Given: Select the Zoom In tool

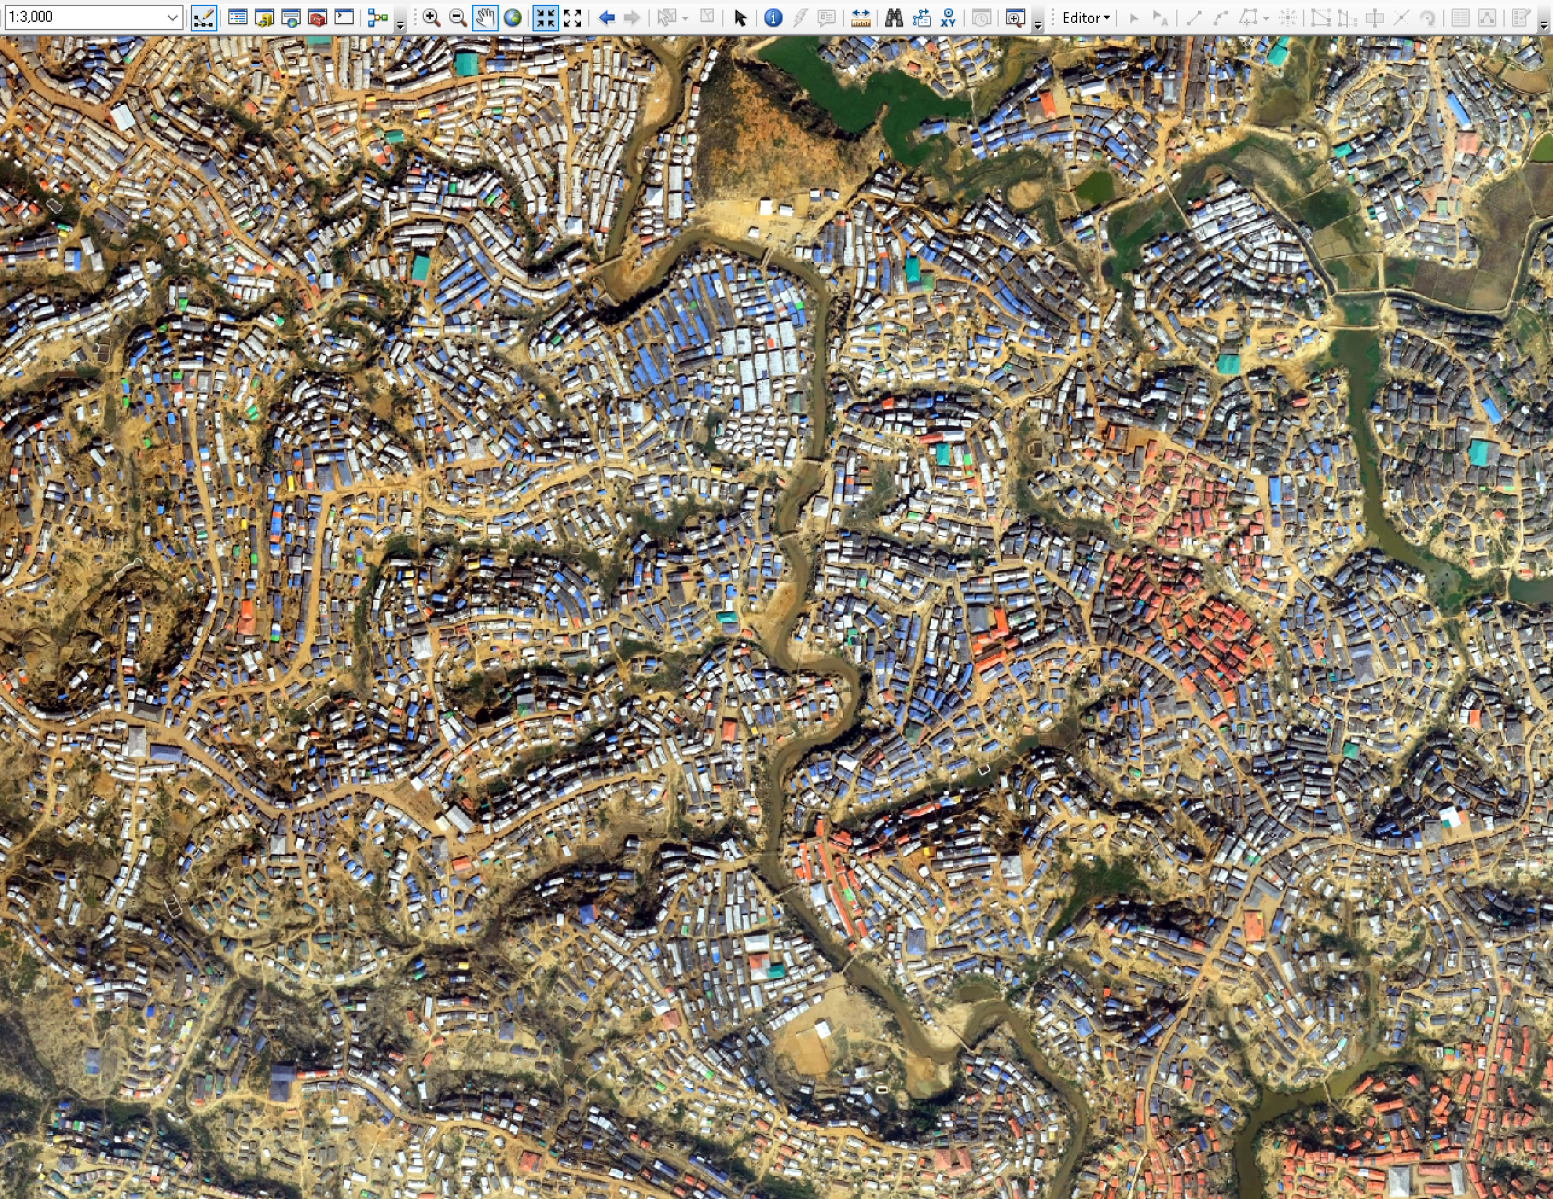Looking at the screenshot, I should coord(431,18).
